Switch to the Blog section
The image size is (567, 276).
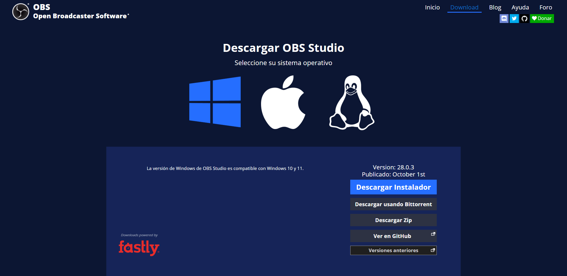click(495, 7)
